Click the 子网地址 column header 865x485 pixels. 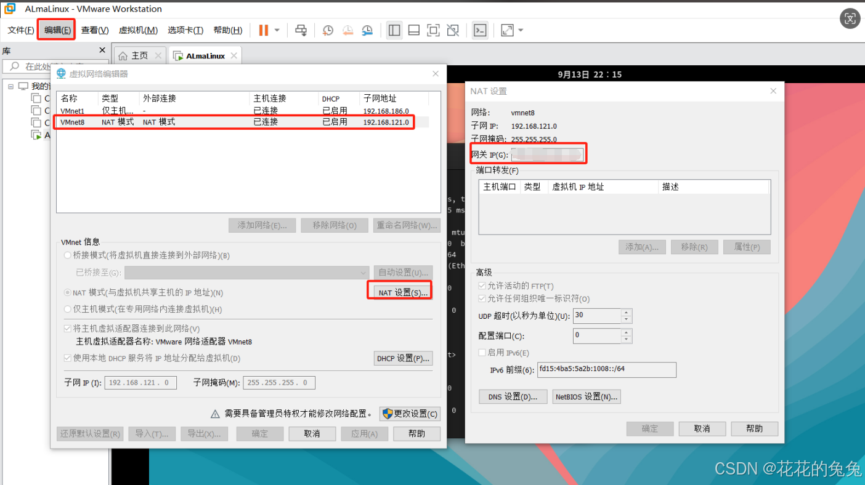pos(393,98)
